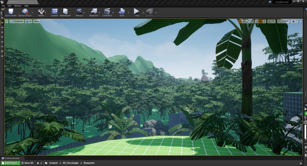Select the scale gizmo mode in viewport
This screenshot has width=307, height=166.
[249, 21]
